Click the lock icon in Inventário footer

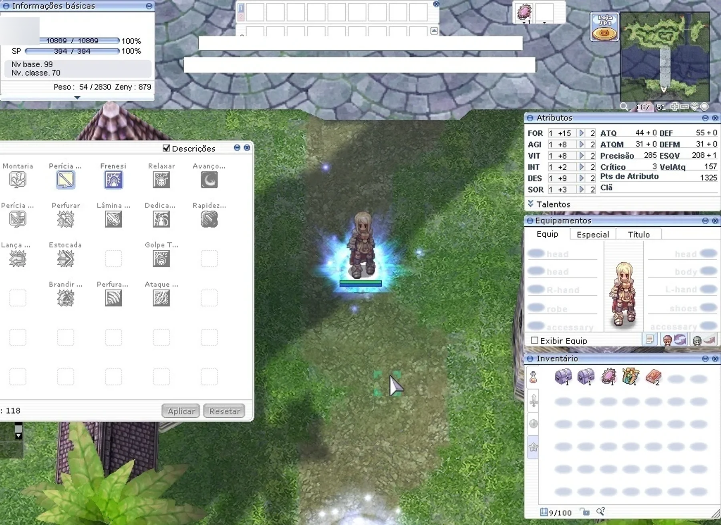pos(585,512)
